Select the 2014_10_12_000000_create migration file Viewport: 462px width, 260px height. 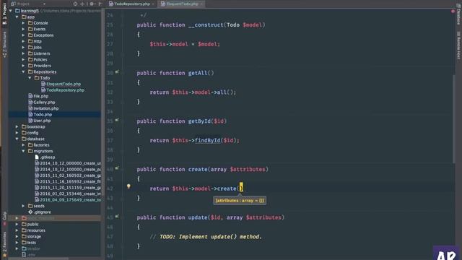70,163
